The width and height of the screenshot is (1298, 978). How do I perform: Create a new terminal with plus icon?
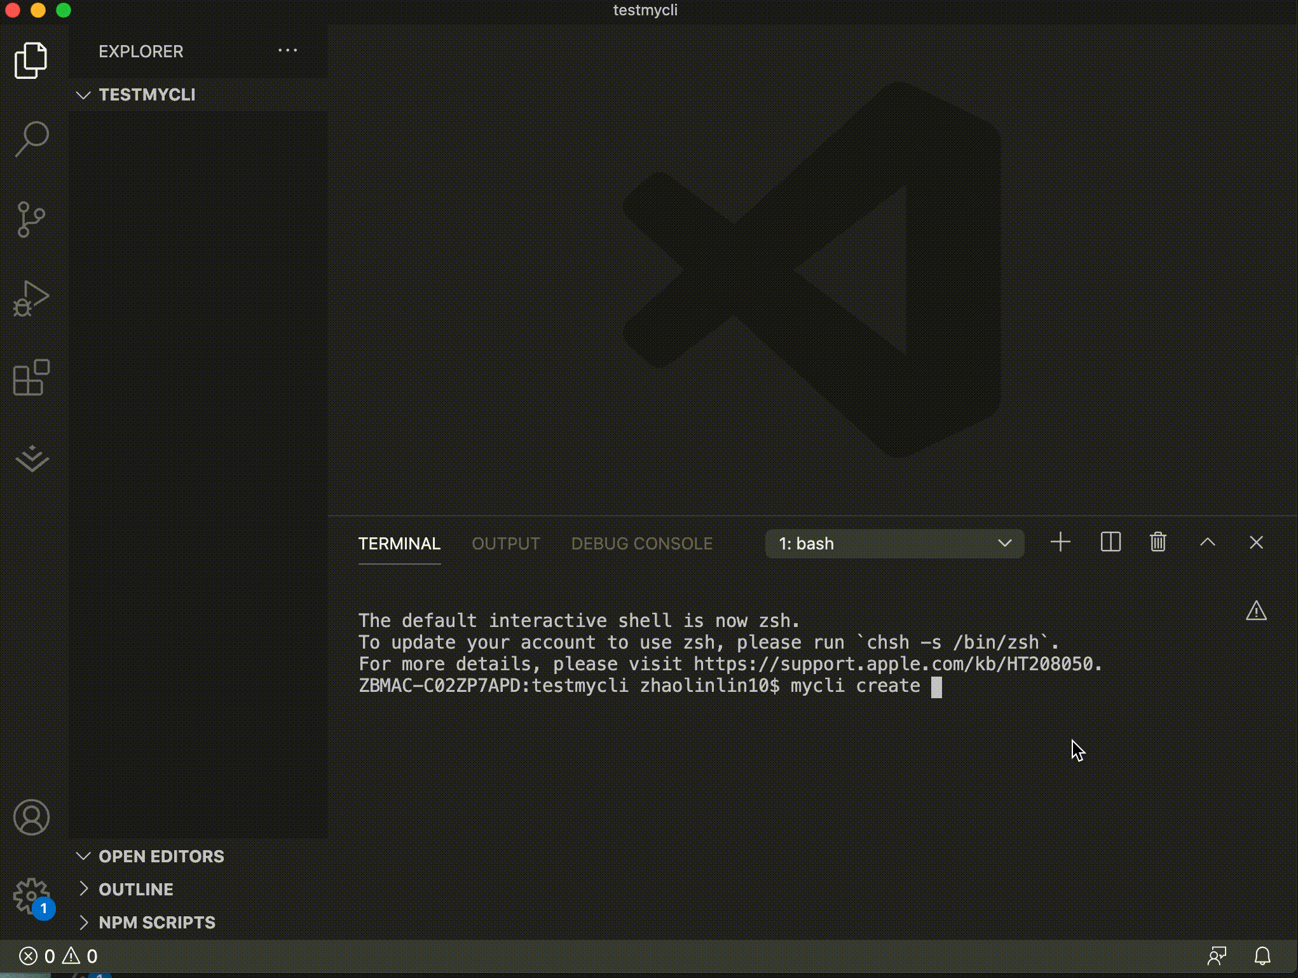1060,543
